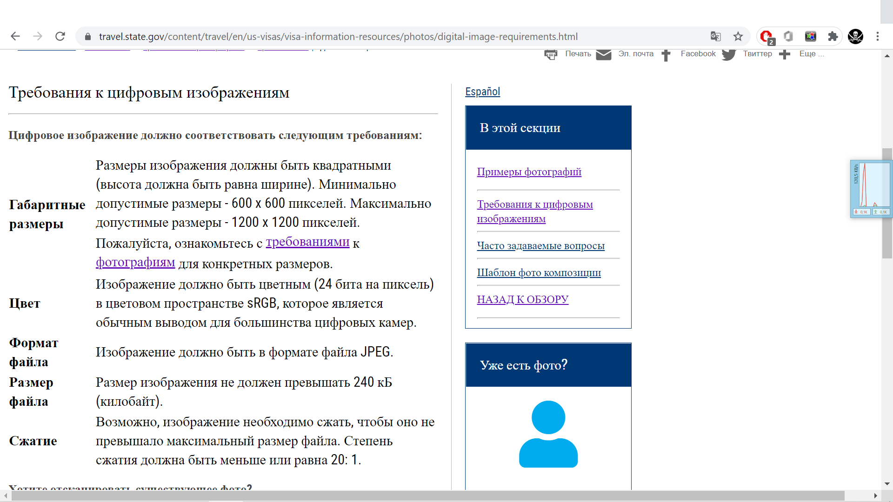The image size is (893, 502).
Task: Click the network speed monitor widget
Action: coord(871,189)
